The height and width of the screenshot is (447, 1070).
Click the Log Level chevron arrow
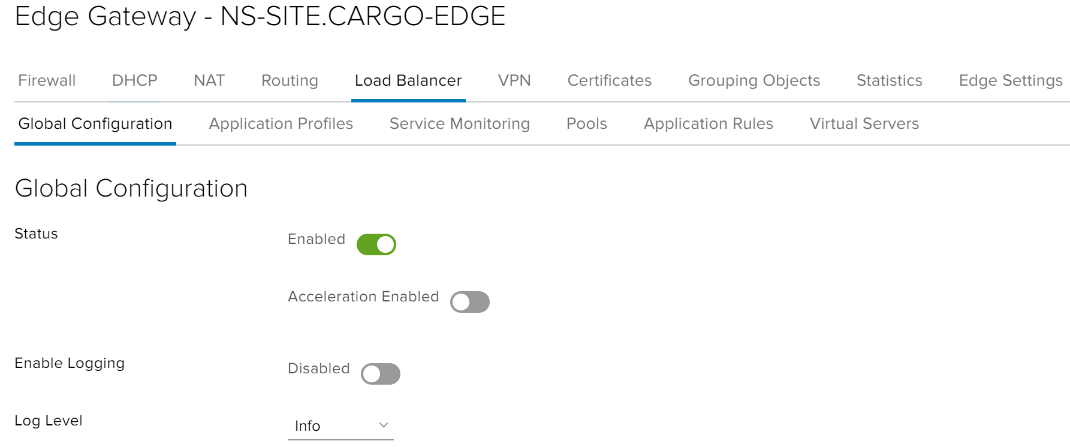point(384,425)
